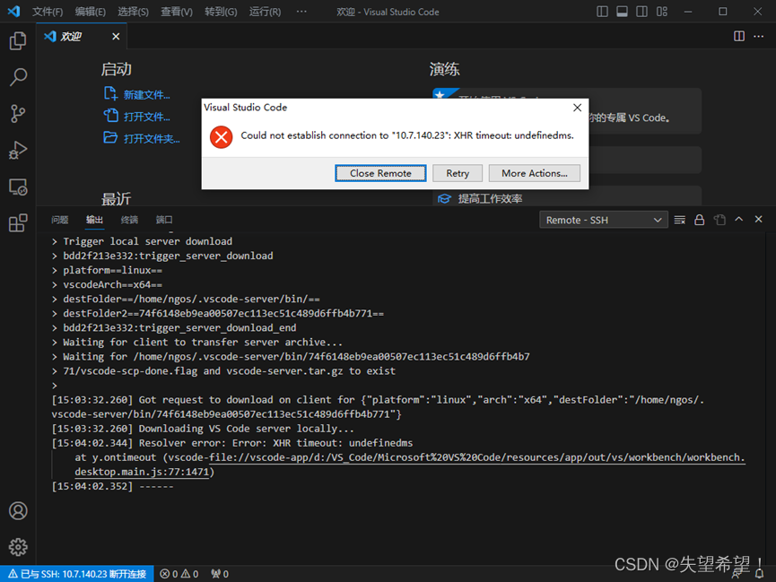Toggle output scroll lock

pos(699,220)
